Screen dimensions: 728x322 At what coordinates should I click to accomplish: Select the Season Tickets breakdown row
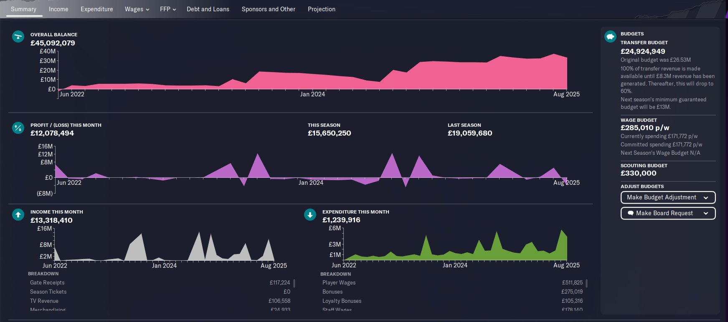click(160, 292)
